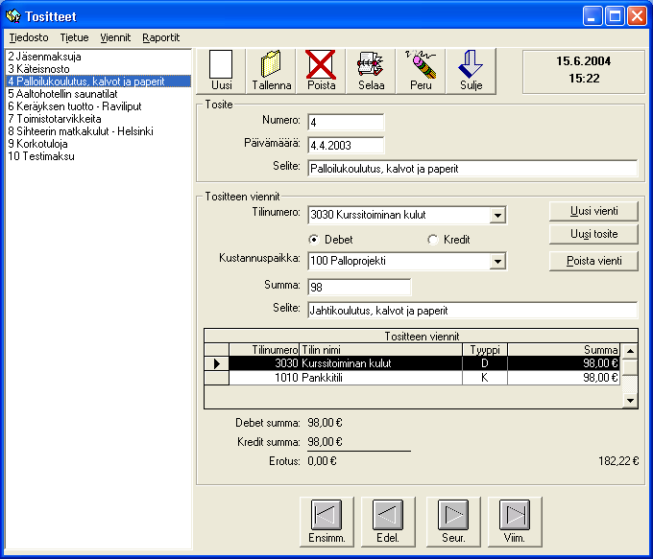Screen dimensions: 653x559
Task: Click the Päivämäärä field showing 4.4.2003
Action: 346,145
